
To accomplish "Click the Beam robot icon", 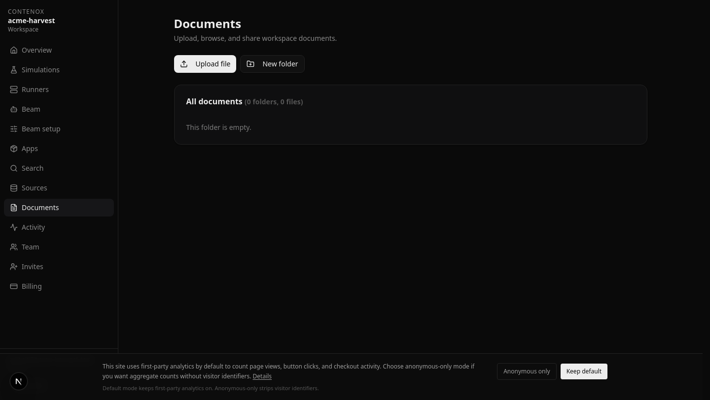I will [14, 109].
